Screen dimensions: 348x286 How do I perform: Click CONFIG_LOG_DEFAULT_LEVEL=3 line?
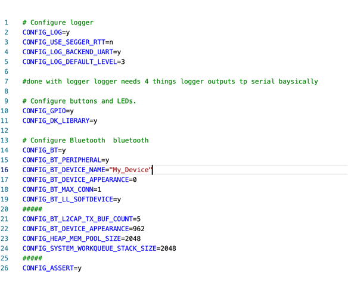click(74, 62)
